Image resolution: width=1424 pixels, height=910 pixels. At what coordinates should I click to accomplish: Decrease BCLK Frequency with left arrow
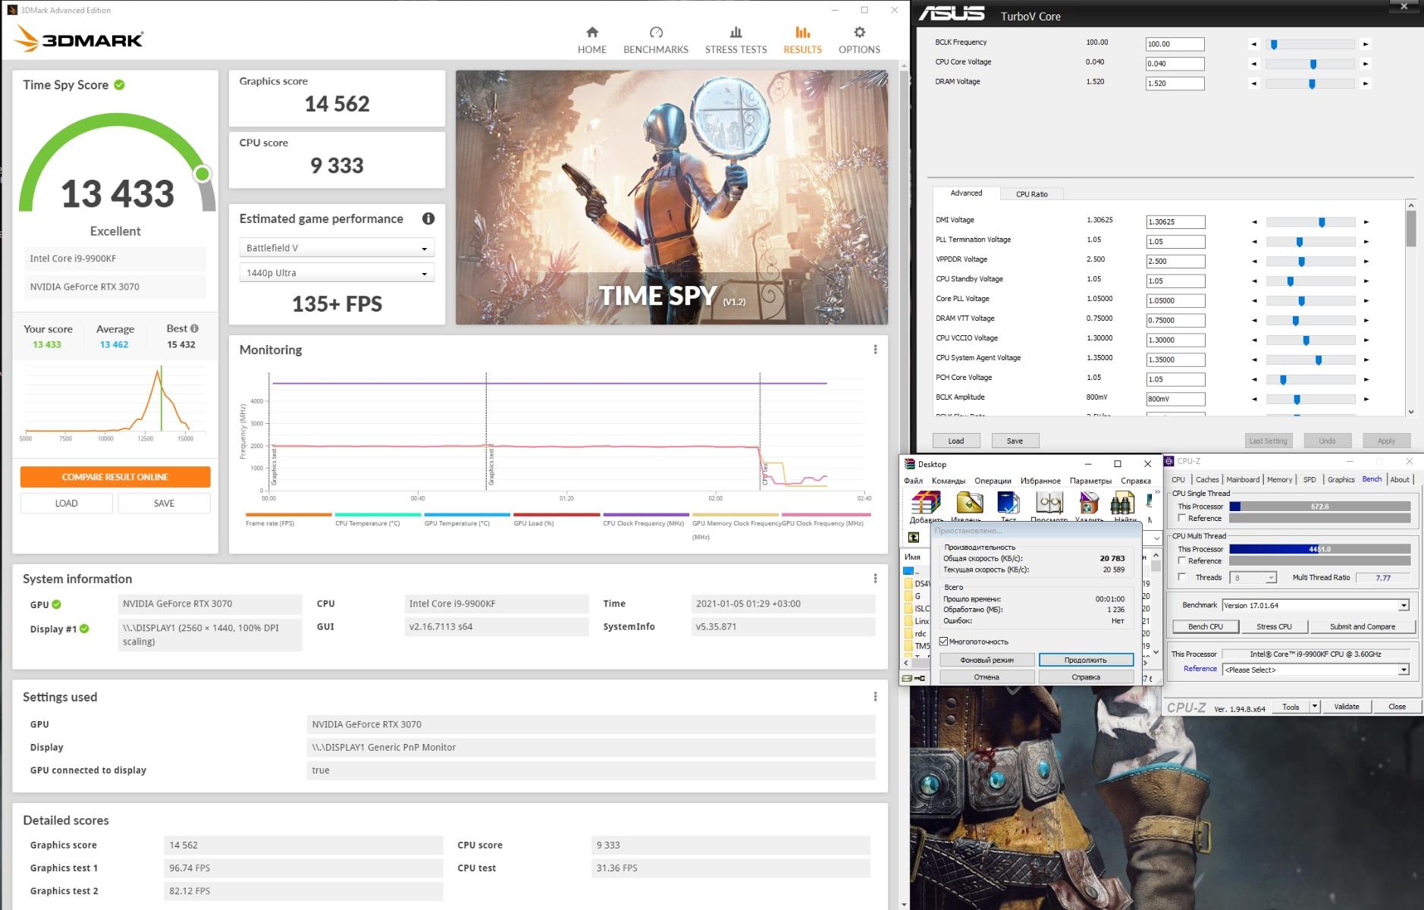coord(1254,44)
